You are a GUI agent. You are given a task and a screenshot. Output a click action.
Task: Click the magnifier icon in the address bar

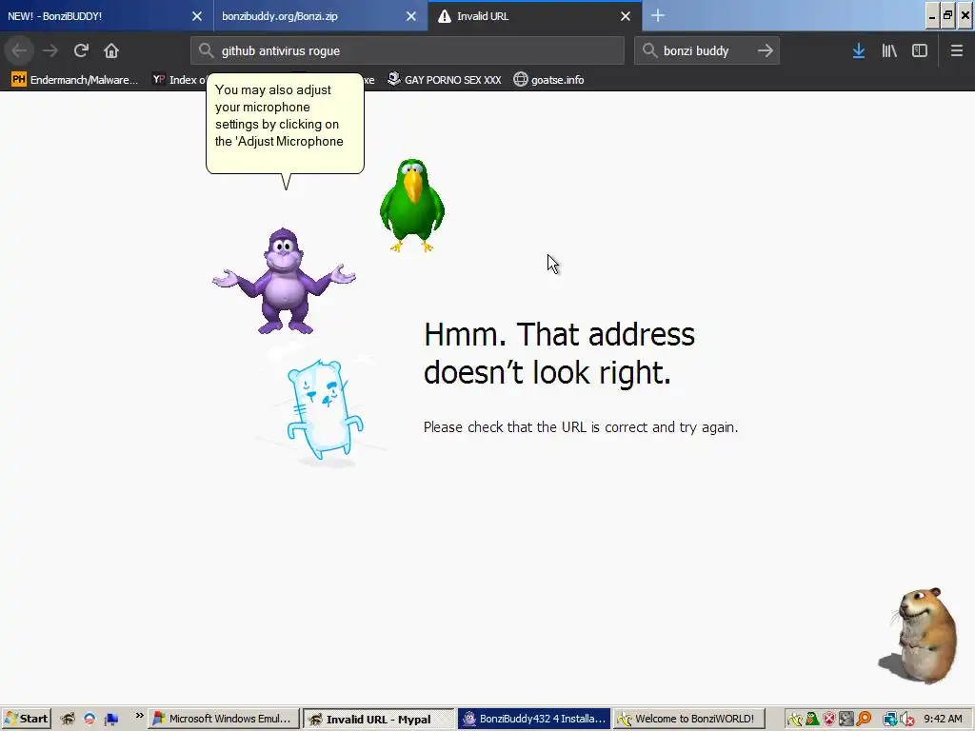pos(207,51)
